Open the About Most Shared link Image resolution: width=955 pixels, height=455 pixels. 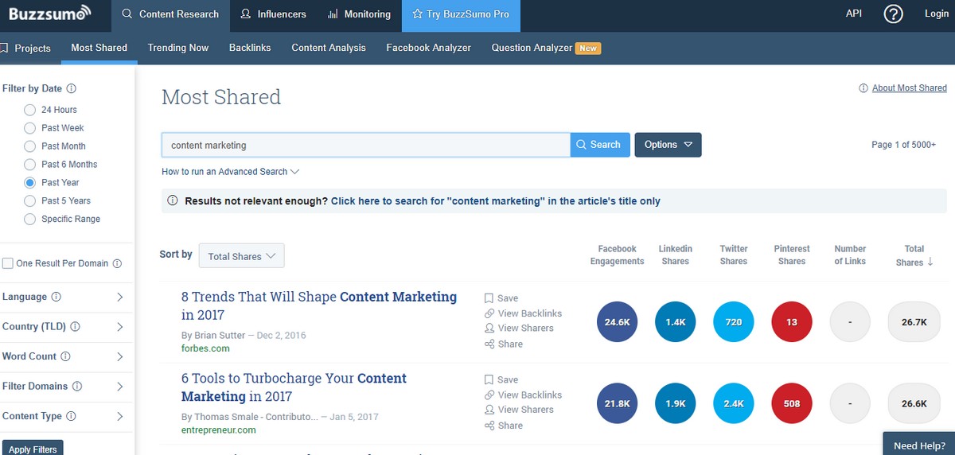[x=910, y=88]
